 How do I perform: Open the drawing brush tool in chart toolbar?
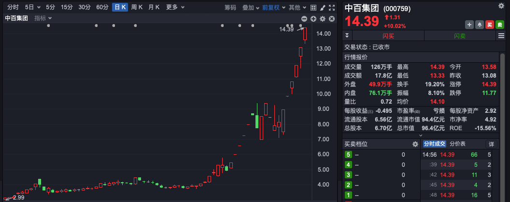pos(322,8)
